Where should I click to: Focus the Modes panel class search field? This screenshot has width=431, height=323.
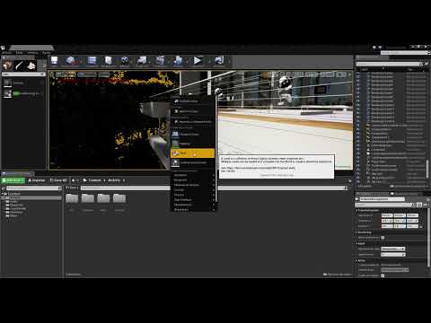[x=23, y=74]
